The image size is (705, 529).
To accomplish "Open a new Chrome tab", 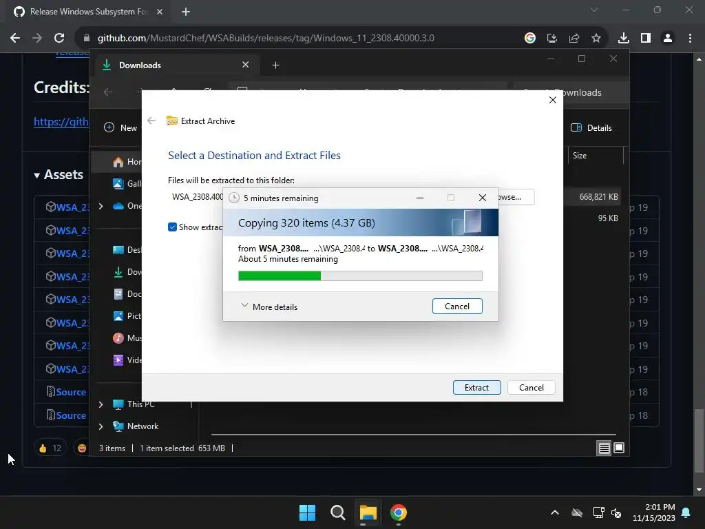I will click(186, 12).
